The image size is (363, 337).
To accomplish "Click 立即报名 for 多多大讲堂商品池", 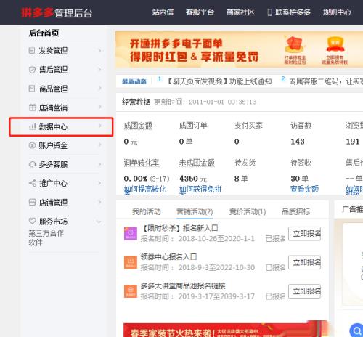I will point(305,291).
